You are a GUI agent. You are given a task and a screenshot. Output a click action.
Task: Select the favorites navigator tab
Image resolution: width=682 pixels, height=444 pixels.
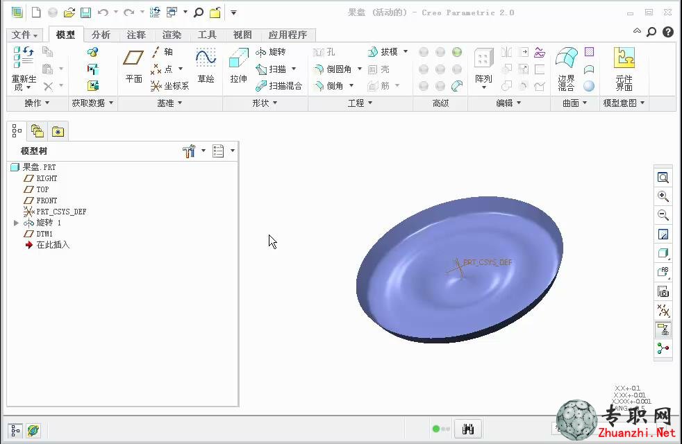[x=58, y=131]
